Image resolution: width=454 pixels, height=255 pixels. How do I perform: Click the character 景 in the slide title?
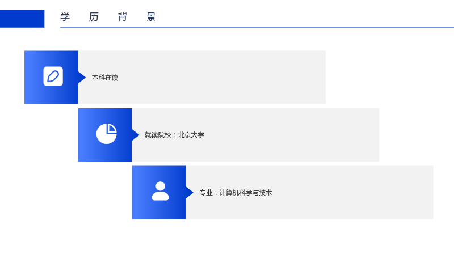click(151, 17)
